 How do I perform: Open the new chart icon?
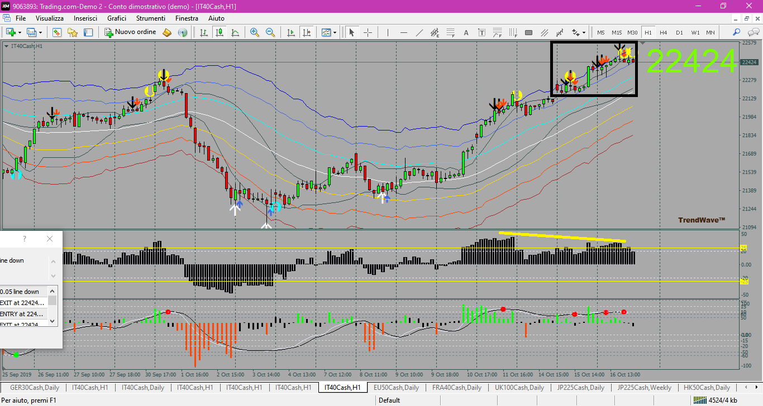(x=11, y=32)
